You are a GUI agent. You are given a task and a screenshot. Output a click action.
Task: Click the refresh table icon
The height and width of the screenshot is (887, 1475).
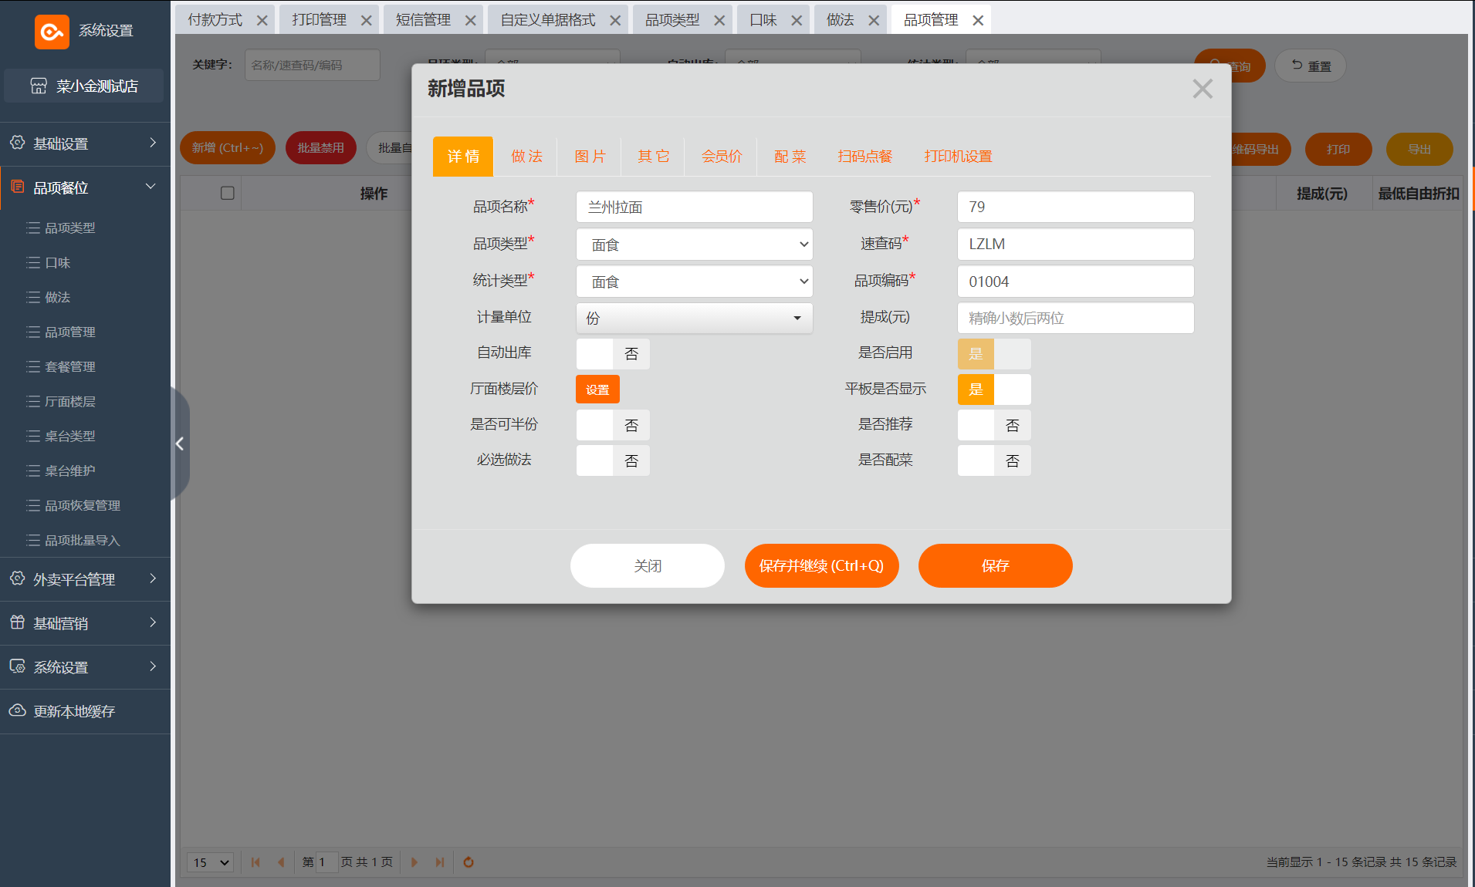[x=469, y=862]
